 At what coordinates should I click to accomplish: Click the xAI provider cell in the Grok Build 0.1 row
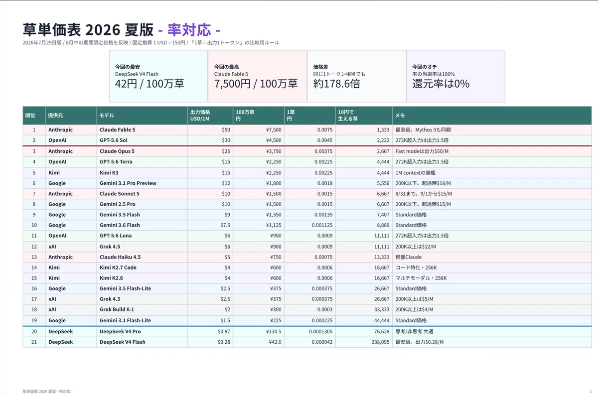[71, 309]
